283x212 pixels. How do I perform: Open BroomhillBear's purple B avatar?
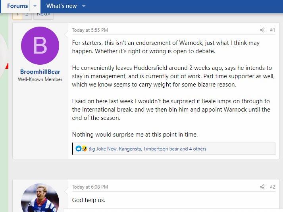[x=40, y=46]
